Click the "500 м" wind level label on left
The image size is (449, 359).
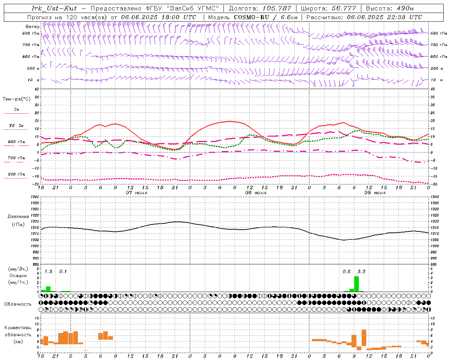tap(33, 68)
